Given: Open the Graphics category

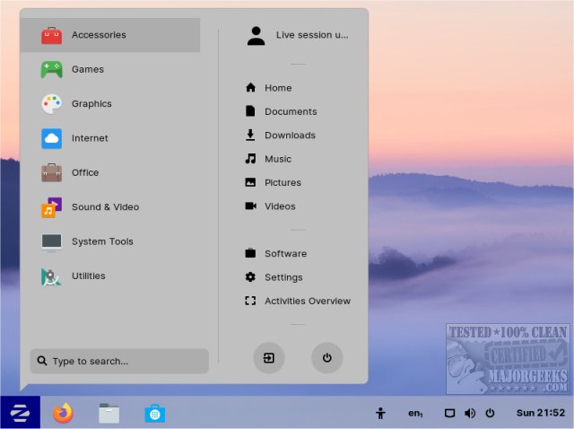Looking at the screenshot, I should (110, 104).
